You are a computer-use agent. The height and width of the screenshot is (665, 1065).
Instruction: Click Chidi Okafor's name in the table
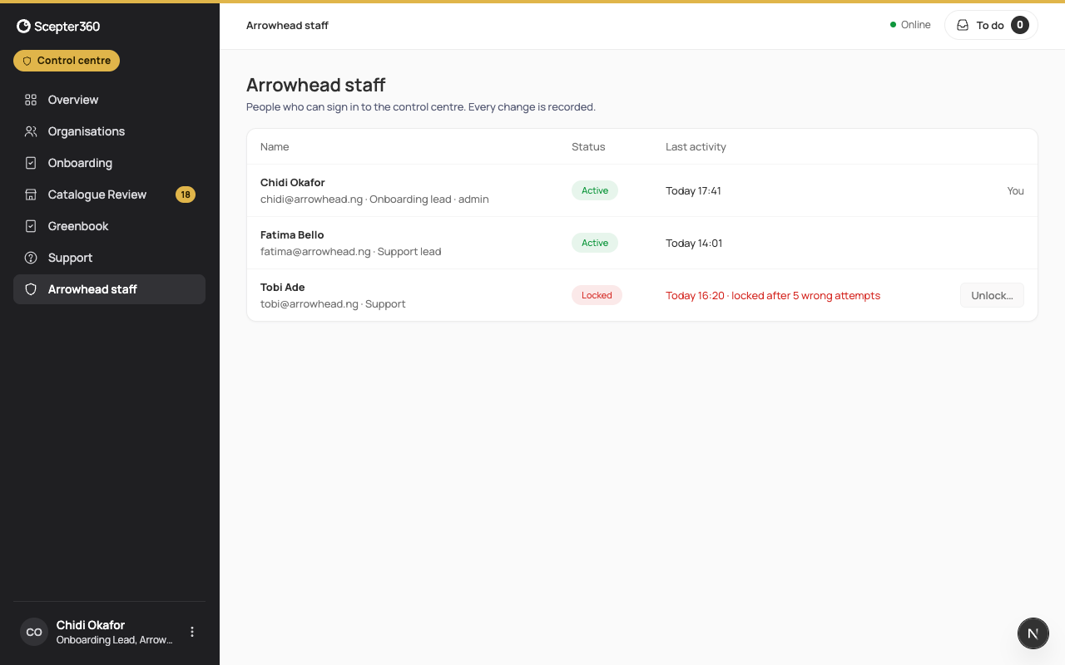coord(292,183)
